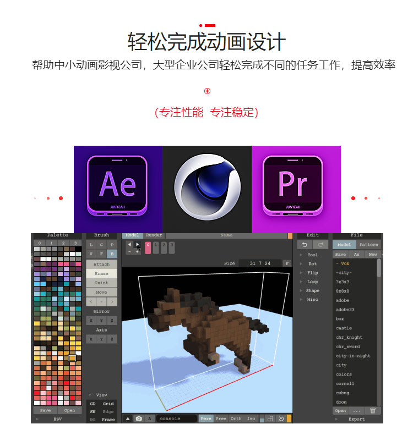413x424 pixels.
Task: Select the V brush mode
Action: coord(91,254)
